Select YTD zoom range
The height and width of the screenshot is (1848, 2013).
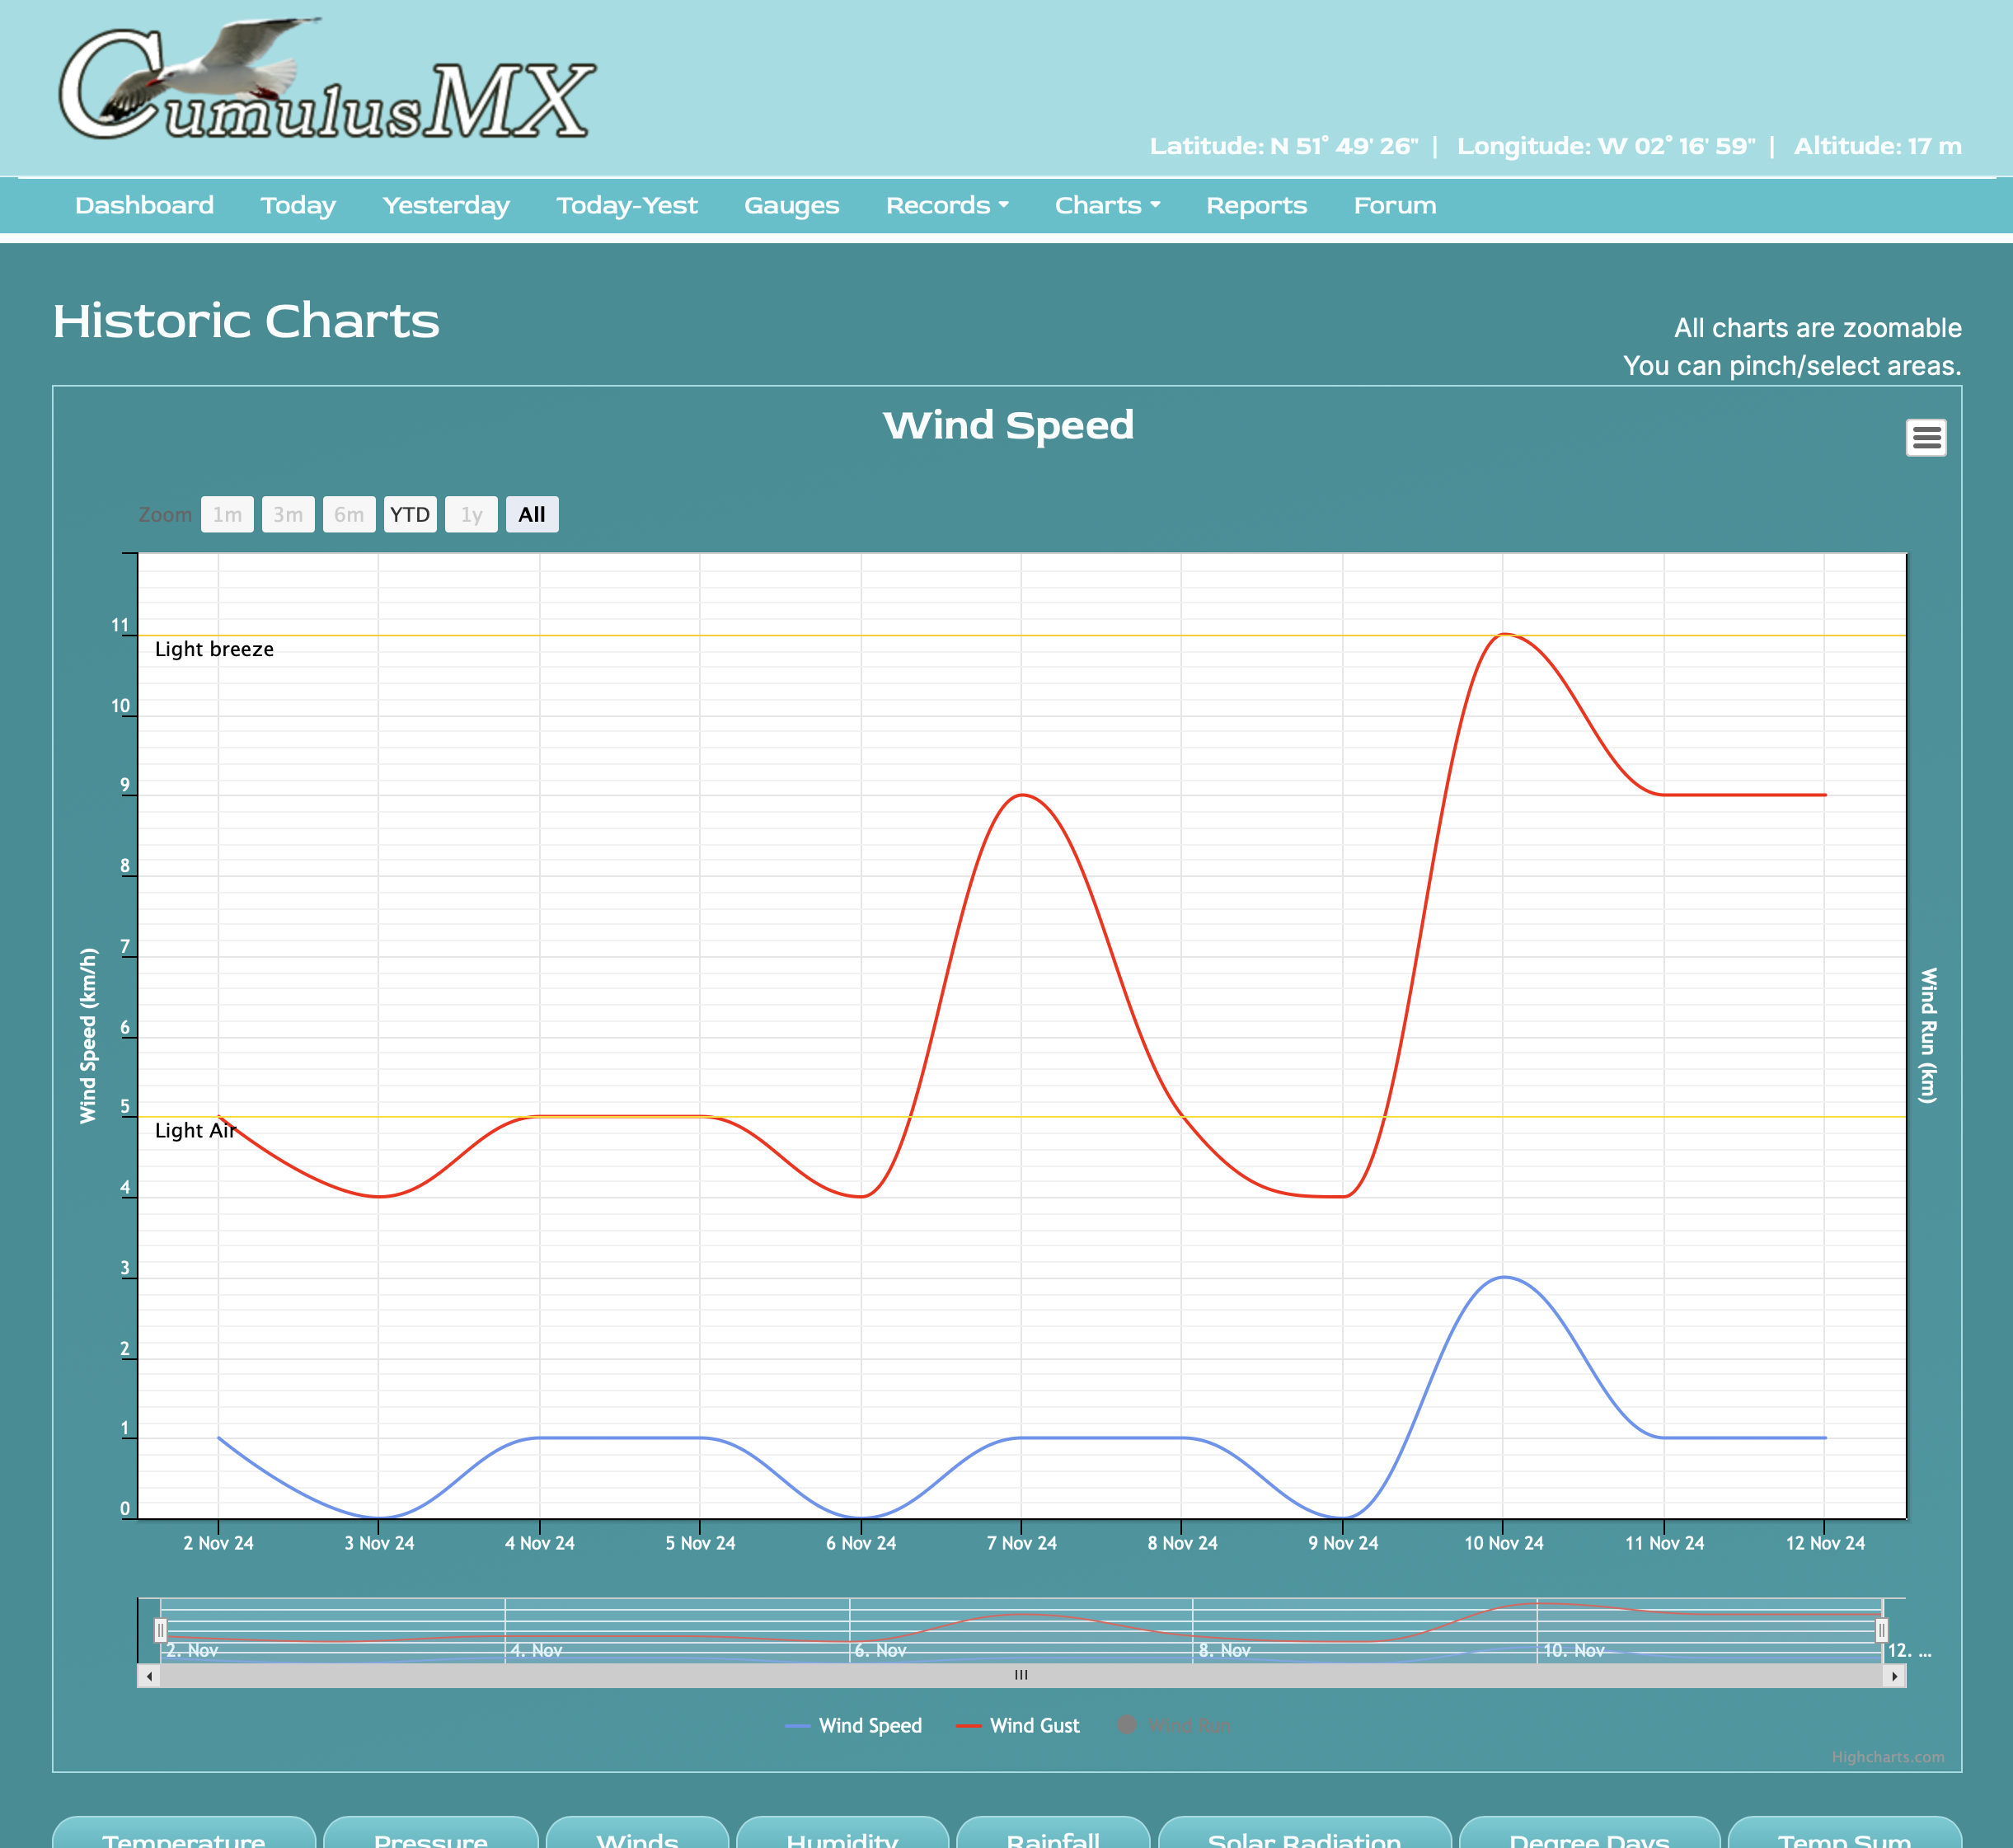click(x=410, y=515)
